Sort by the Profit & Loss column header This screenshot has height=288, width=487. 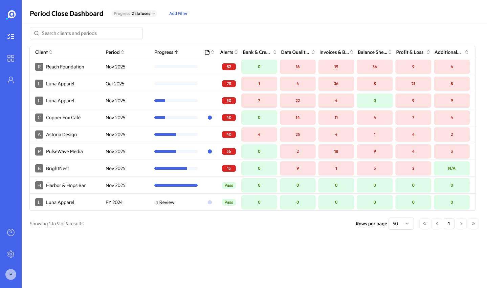point(413,52)
